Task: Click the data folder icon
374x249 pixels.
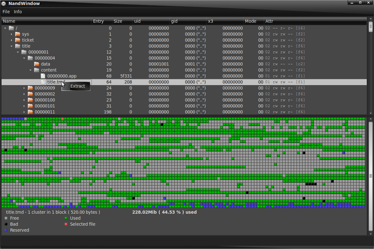Action: (x=37, y=64)
